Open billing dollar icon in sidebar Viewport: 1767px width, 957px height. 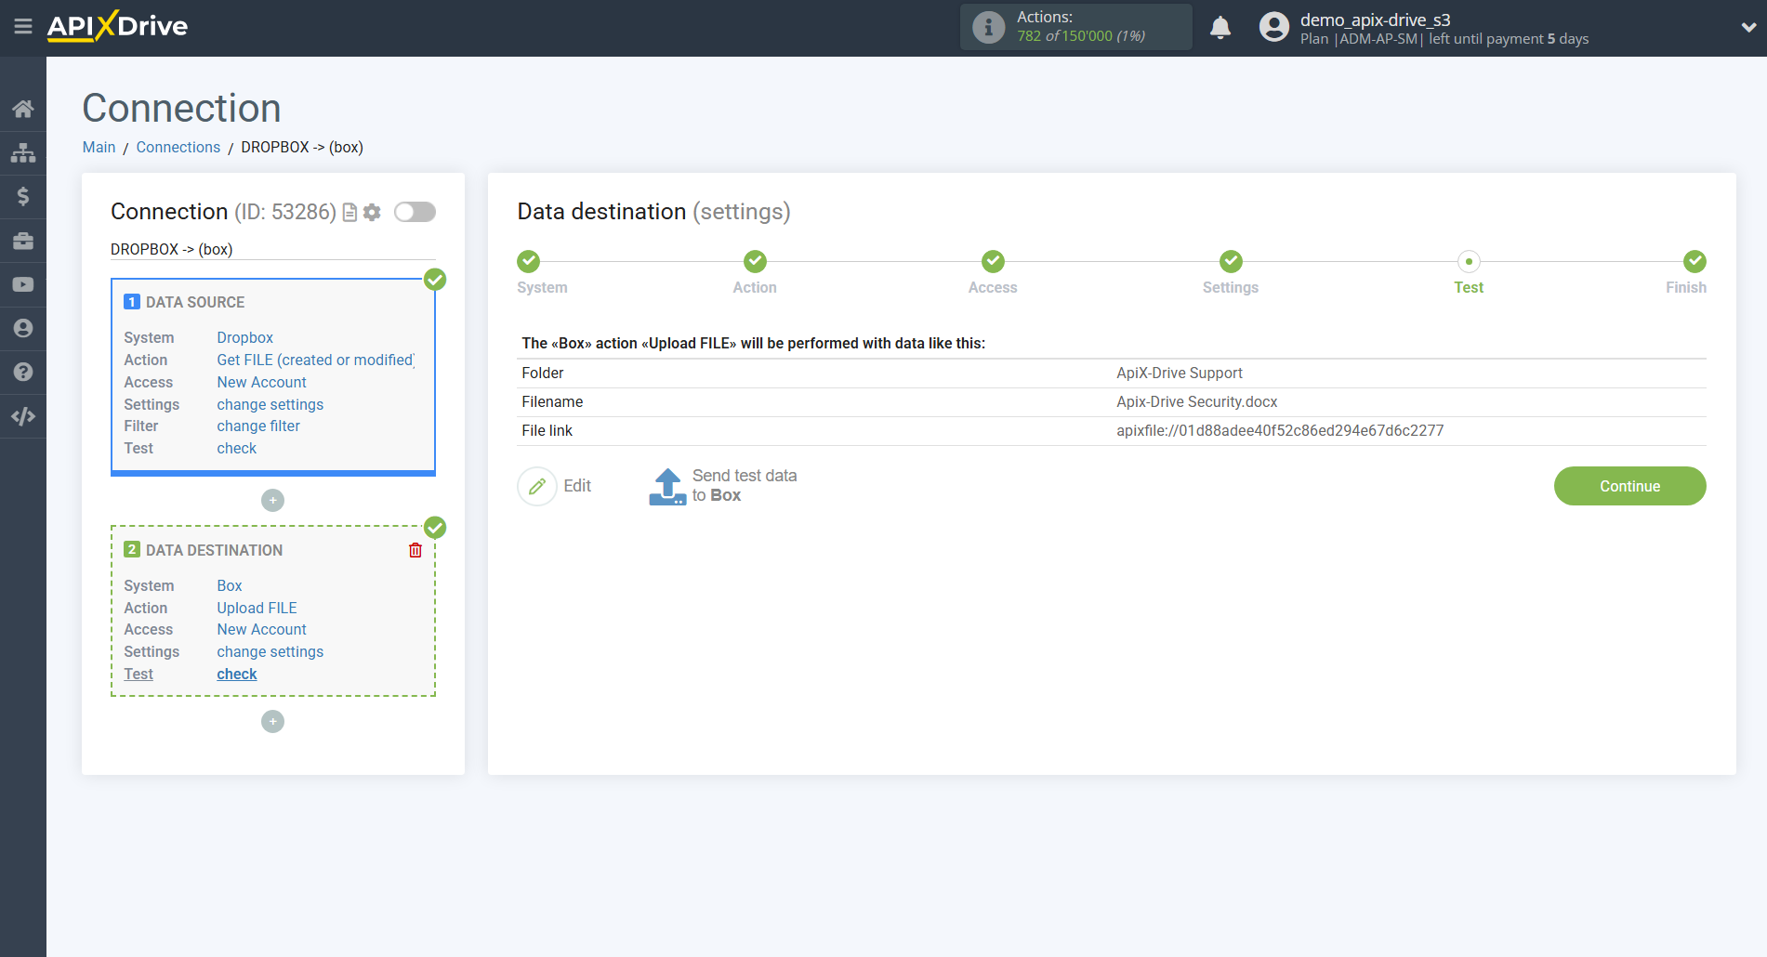[23, 196]
